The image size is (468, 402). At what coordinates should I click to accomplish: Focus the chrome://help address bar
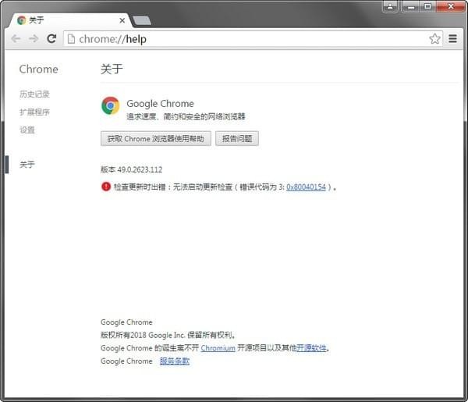[x=252, y=39]
